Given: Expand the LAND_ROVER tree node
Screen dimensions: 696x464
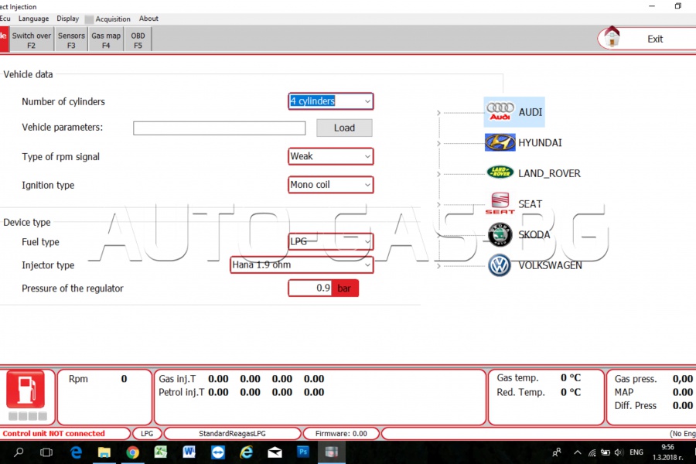Looking at the screenshot, I should pos(438,174).
